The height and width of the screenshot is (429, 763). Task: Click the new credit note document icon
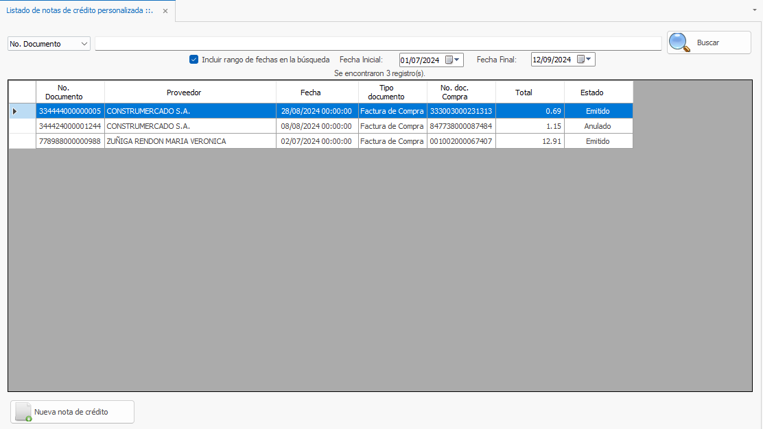tap(24, 412)
